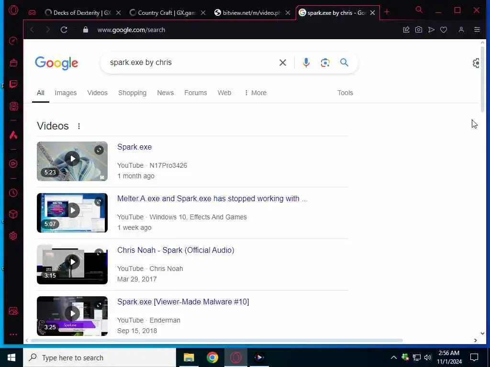Play the 3:25 Enderman video thumbnail
Image resolution: width=490 pixels, height=367 pixels.
[x=72, y=316]
